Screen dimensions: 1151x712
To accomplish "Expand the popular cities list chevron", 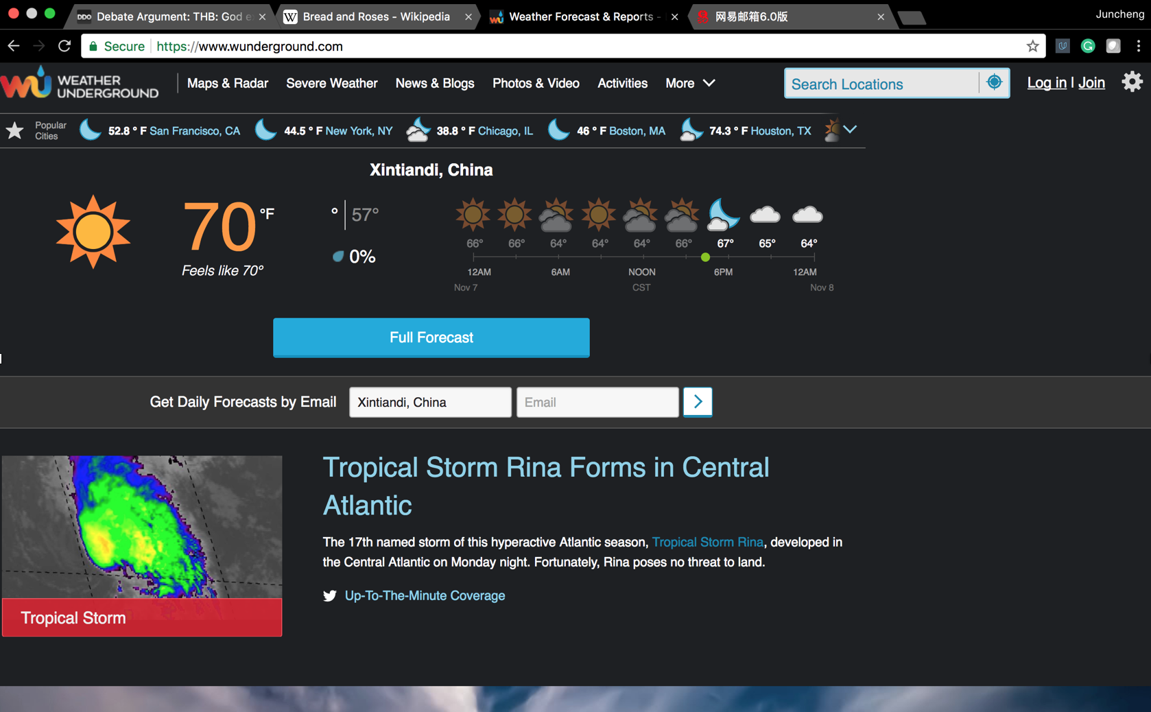I will click(x=851, y=130).
